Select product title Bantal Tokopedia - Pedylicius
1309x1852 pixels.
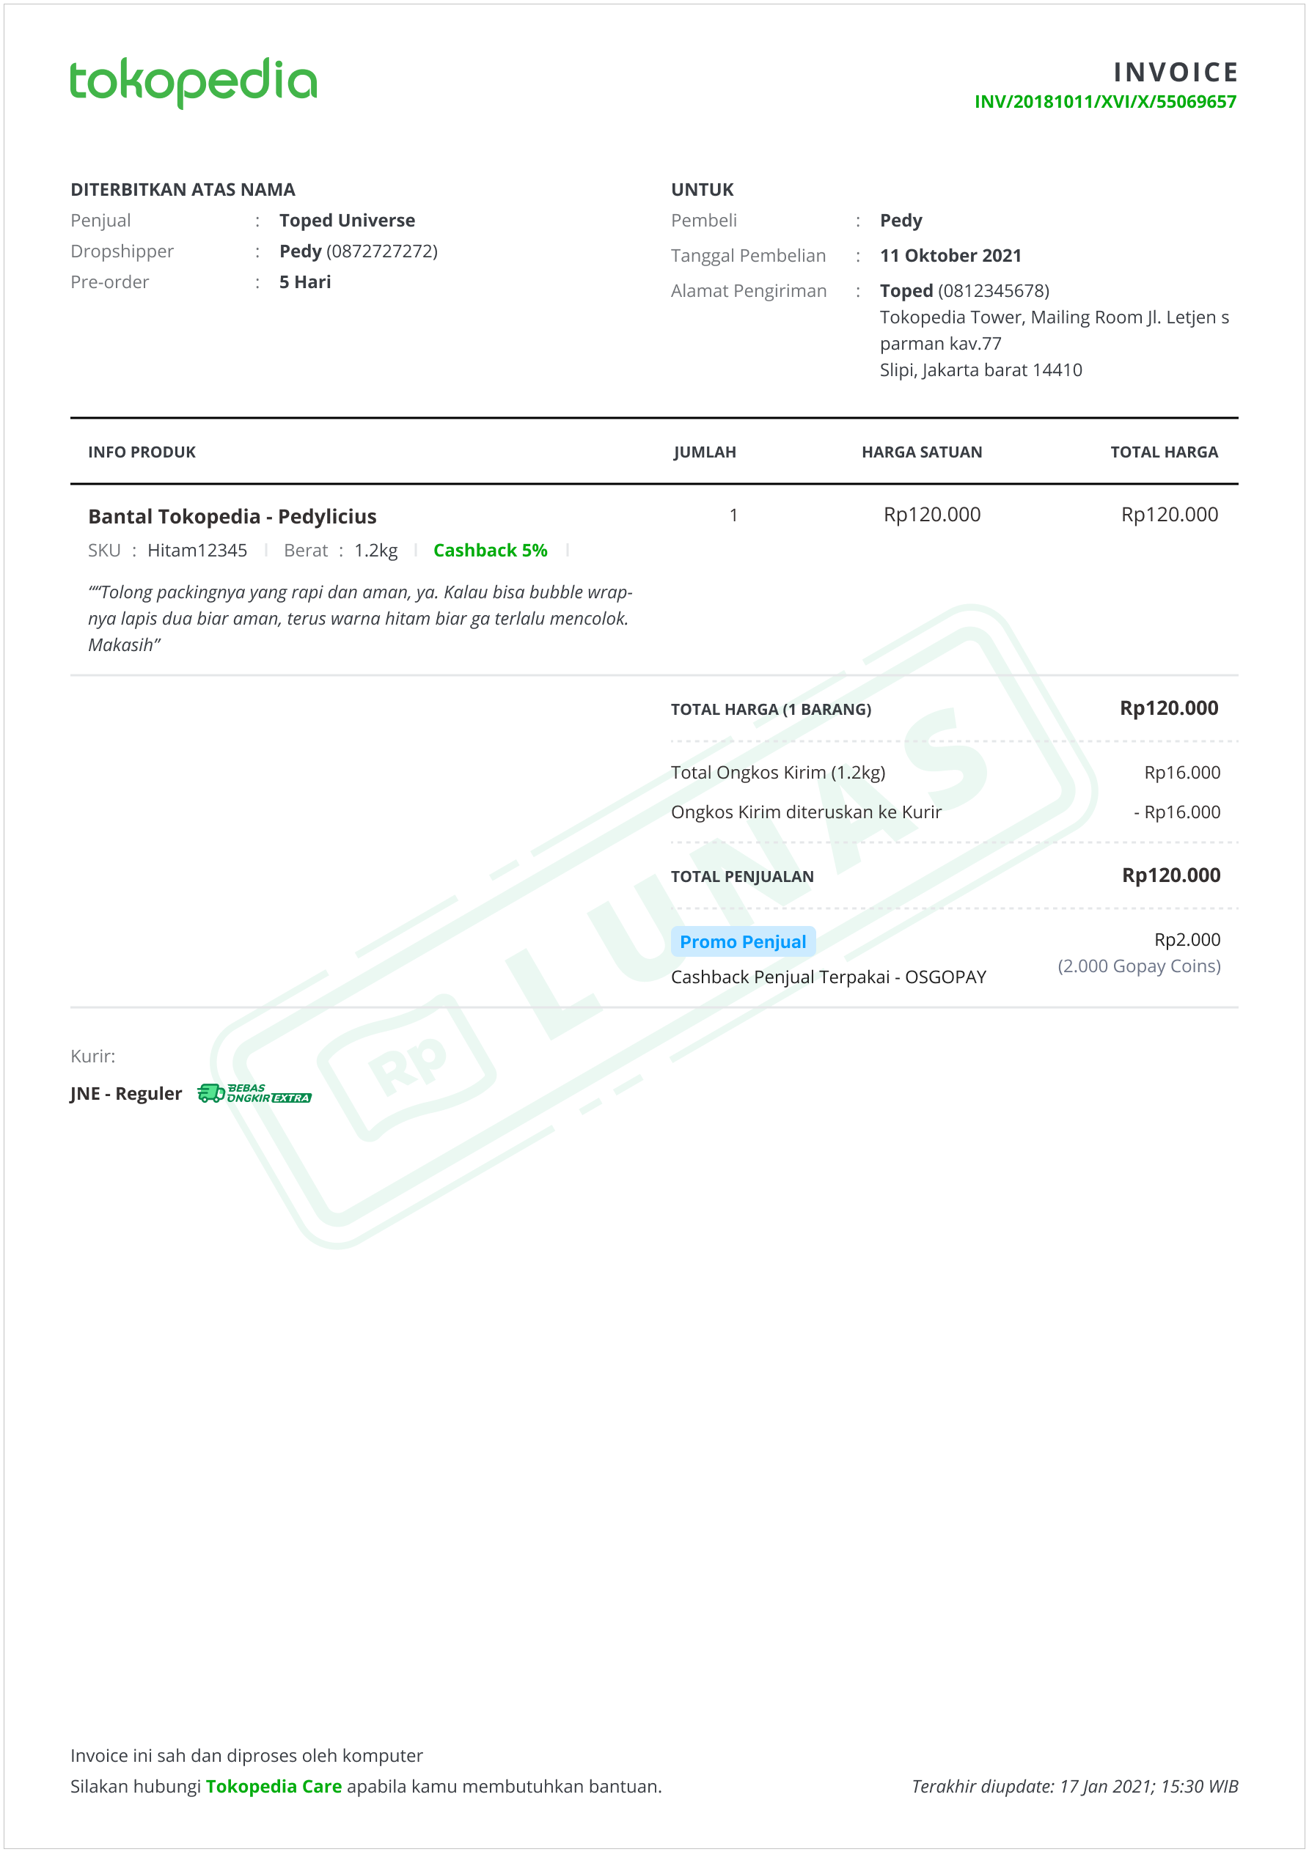click(x=232, y=516)
